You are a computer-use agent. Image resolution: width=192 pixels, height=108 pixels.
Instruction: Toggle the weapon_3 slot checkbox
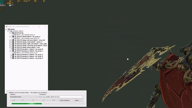pos(11,55)
